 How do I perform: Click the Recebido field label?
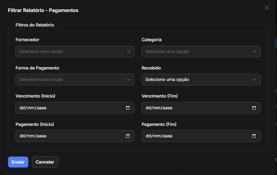[x=151, y=68]
